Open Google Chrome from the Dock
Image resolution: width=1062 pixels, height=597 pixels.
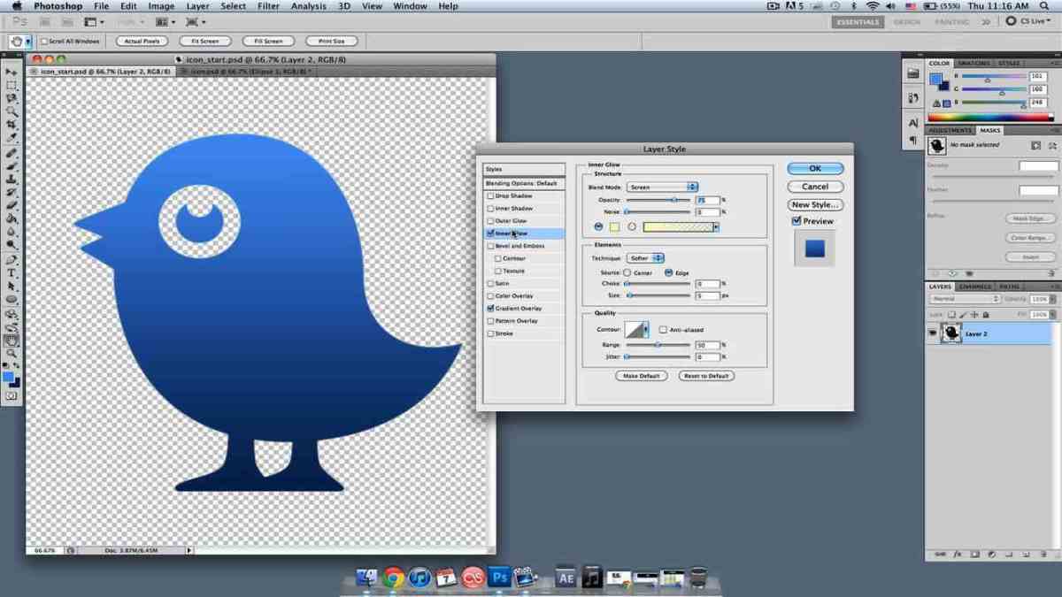tap(394, 578)
